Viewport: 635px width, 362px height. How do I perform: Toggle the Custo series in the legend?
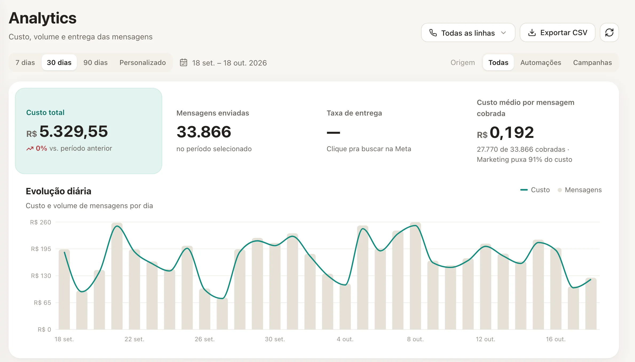535,190
